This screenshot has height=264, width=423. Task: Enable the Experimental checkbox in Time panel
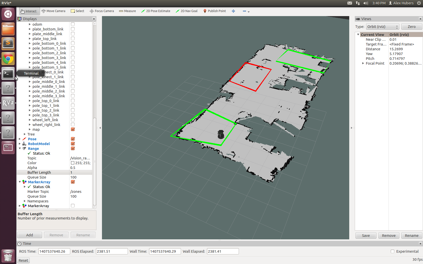click(393, 251)
